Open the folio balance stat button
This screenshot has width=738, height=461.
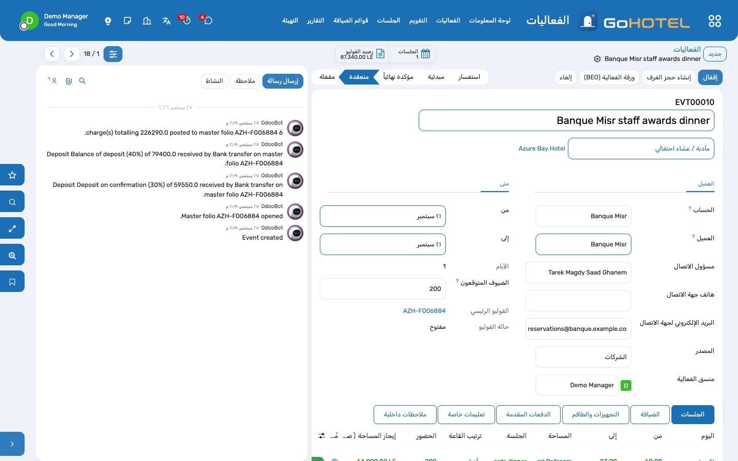pyautogui.click(x=362, y=54)
